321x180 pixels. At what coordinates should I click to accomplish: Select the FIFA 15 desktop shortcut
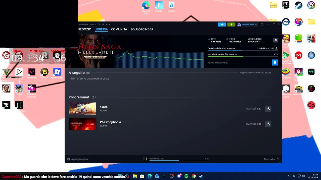44,73
